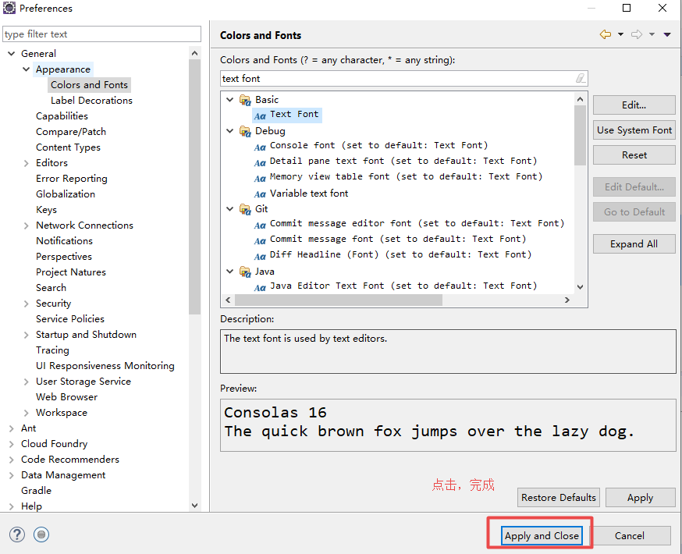Click the preference tree scroll down arrow
682x554 pixels.
[194, 506]
